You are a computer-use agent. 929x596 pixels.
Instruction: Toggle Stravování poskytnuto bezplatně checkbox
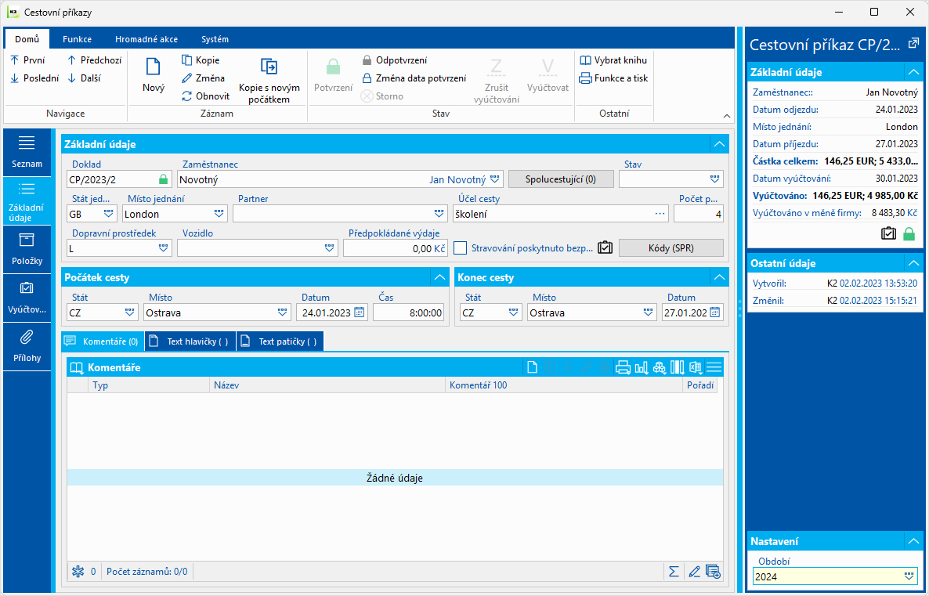coord(461,248)
